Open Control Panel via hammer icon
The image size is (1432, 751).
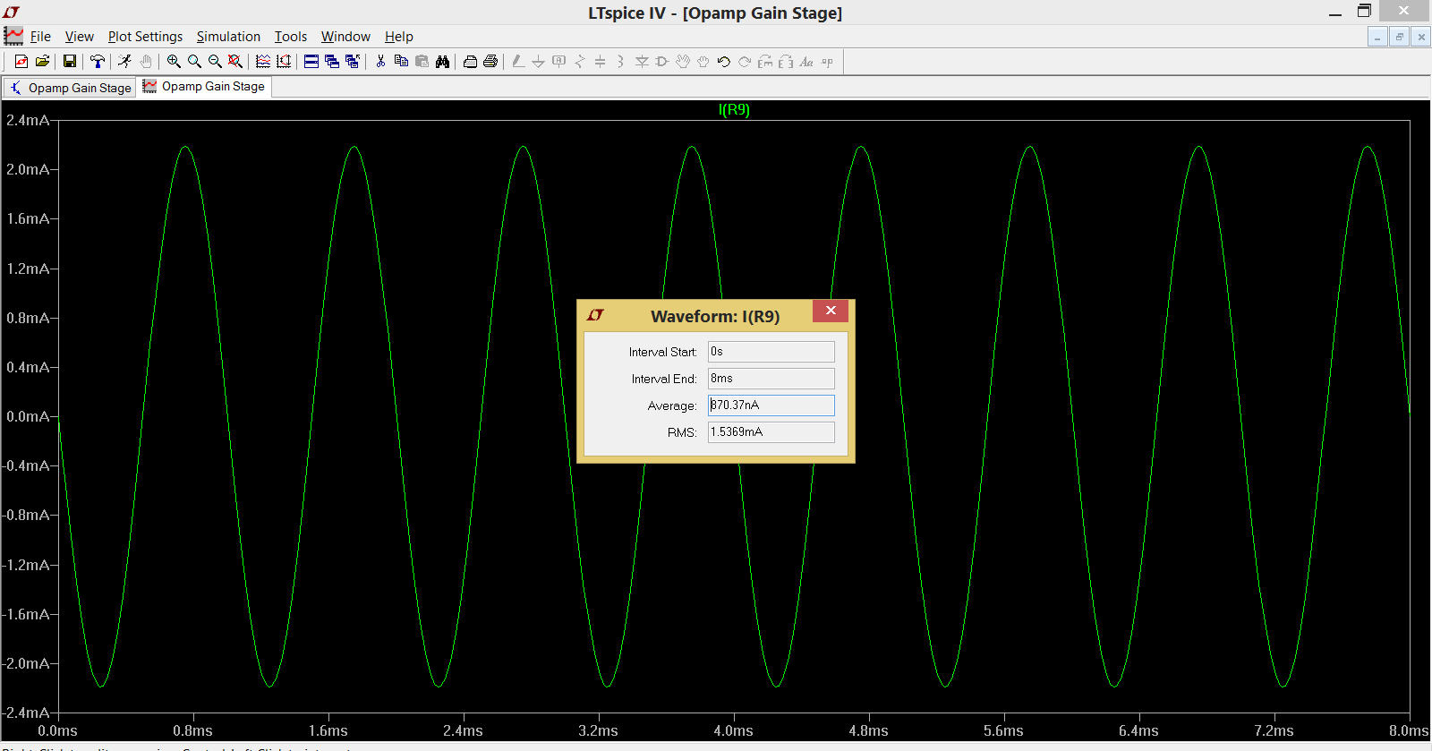click(98, 61)
